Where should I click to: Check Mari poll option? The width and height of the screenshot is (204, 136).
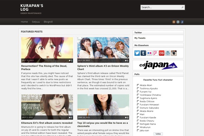click(138, 114)
